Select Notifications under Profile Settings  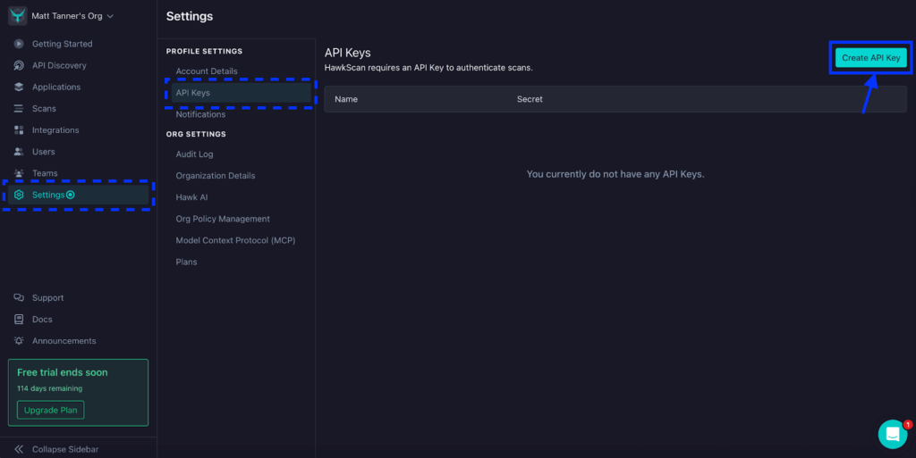tap(200, 114)
